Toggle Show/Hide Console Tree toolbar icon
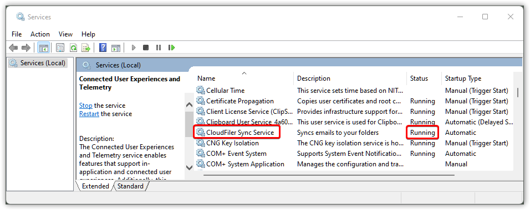The image size is (530, 210). 43,48
